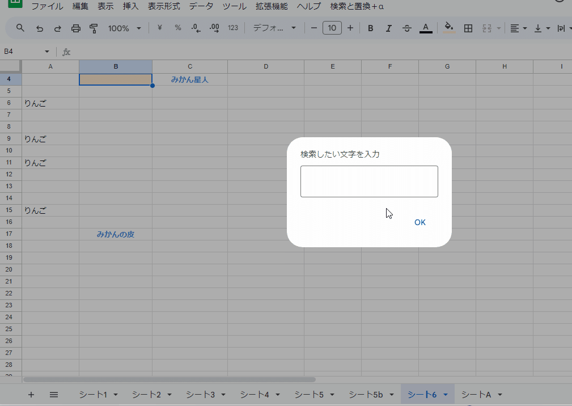Click the redo arrow icon
The image size is (572, 406).
click(58, 28)
